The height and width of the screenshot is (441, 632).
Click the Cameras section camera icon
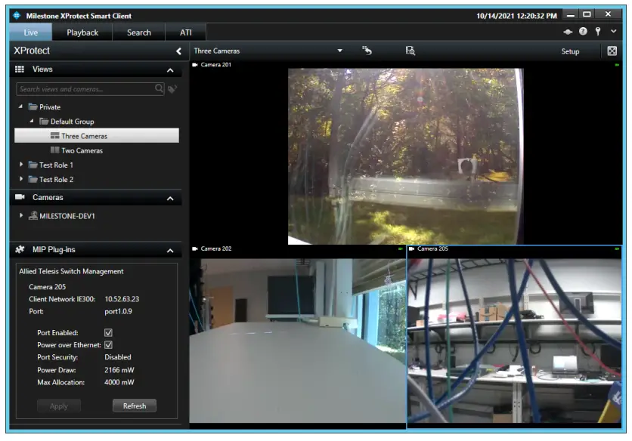tap(20, 197)
